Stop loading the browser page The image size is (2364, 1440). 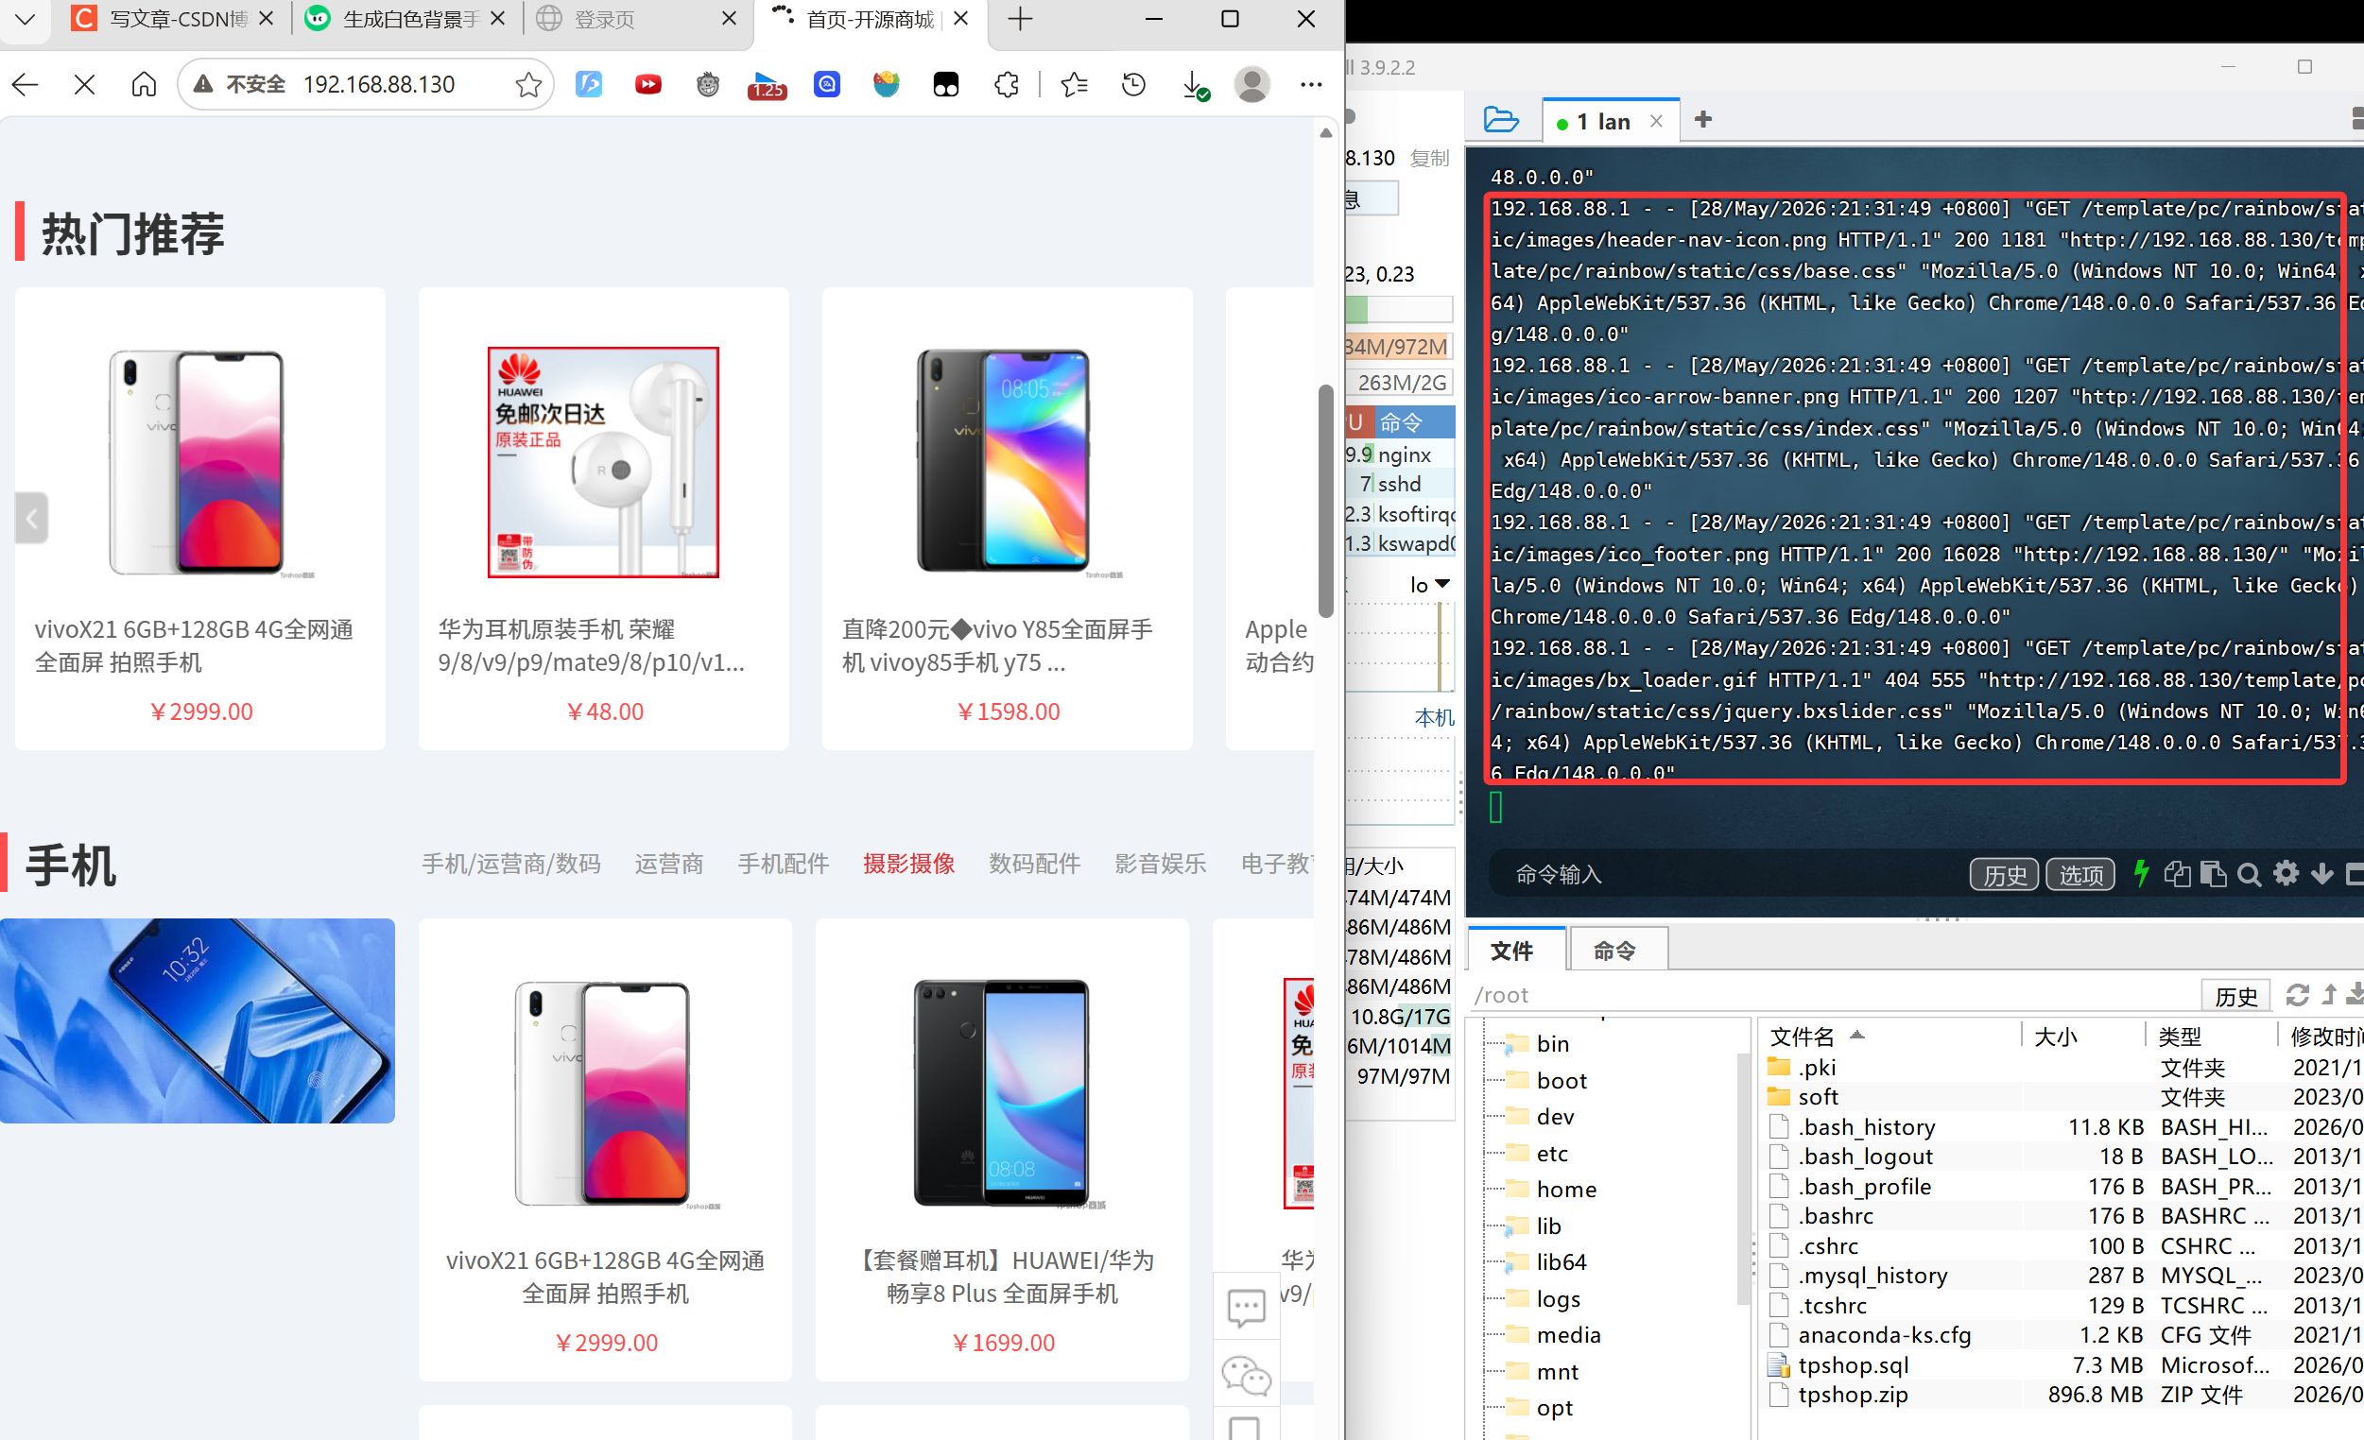[84, 85]
